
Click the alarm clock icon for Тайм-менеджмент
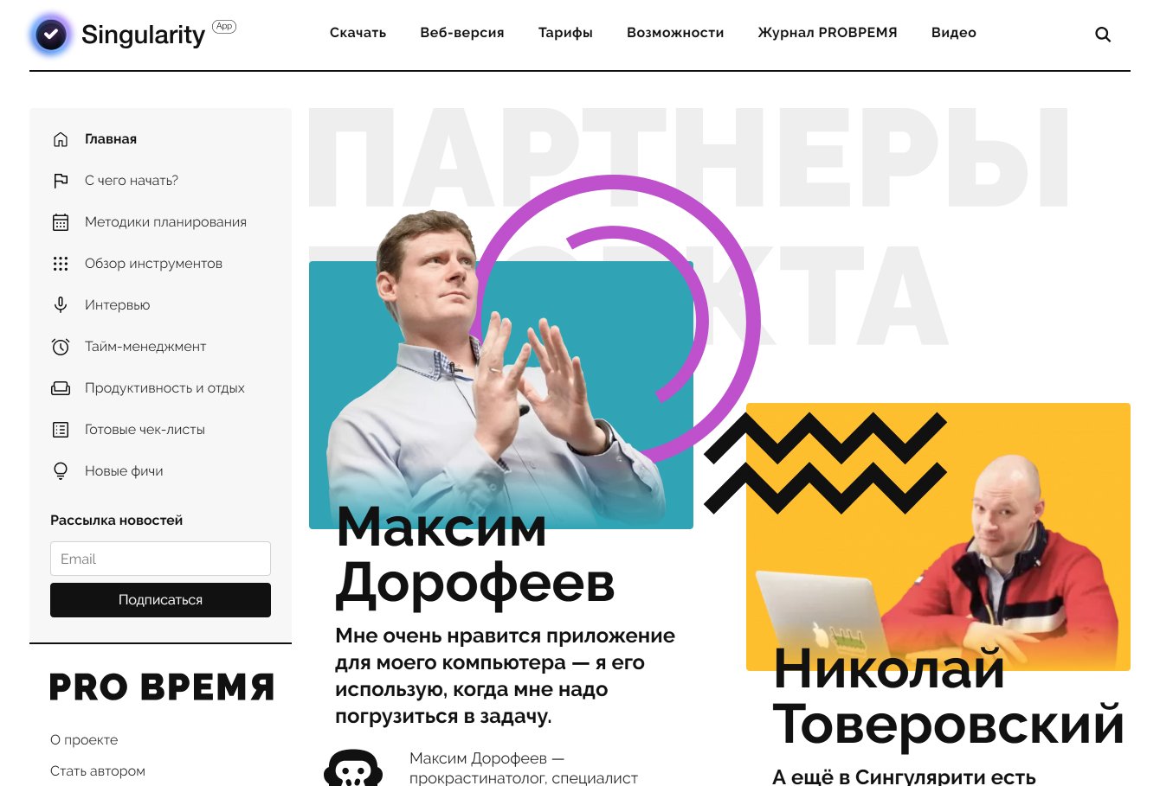point(61,347)
